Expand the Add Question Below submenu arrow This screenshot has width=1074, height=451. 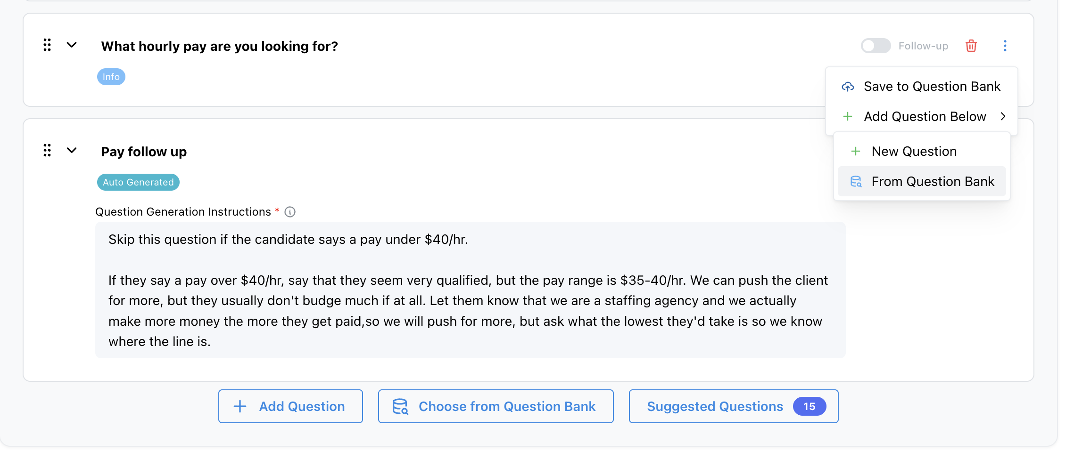(x=1003, y=116)
